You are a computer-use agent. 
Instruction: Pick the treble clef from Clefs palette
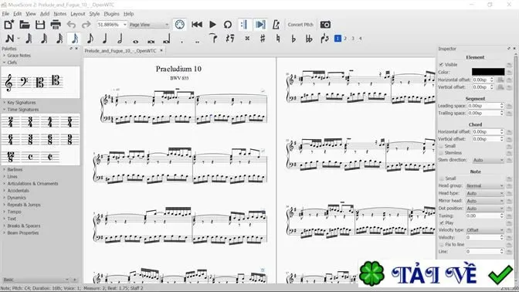pos(9,82)
